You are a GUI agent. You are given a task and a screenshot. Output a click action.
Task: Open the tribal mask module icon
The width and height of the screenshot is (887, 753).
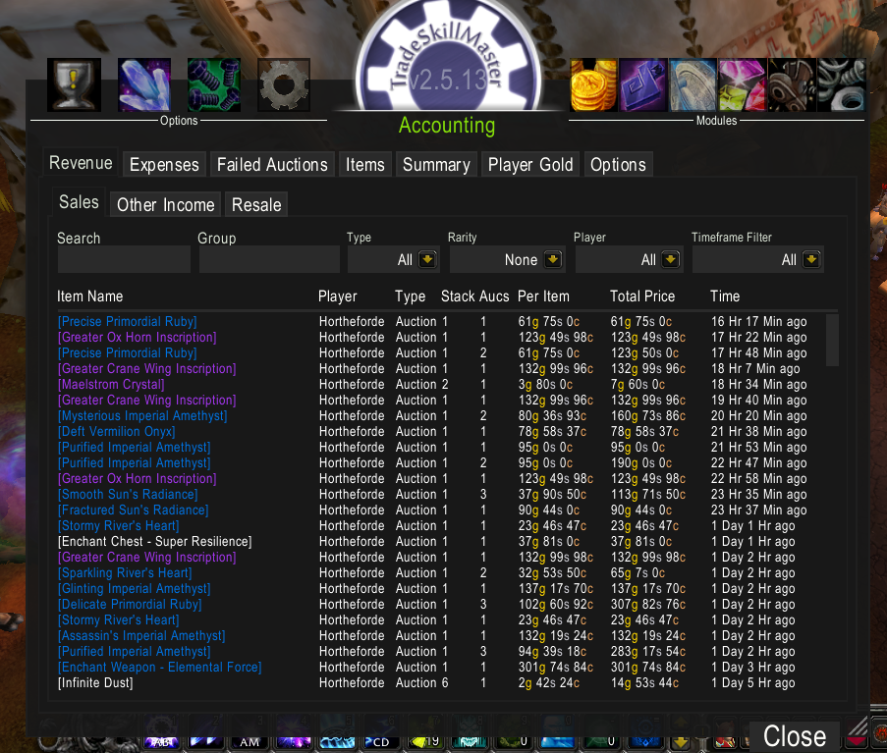tap(792, 84)
